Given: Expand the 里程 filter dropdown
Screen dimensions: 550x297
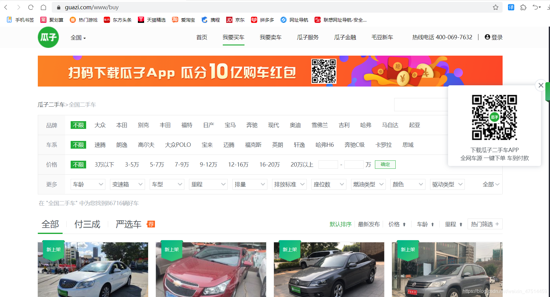Looking at the screenshot, I should tap(209, 185).
